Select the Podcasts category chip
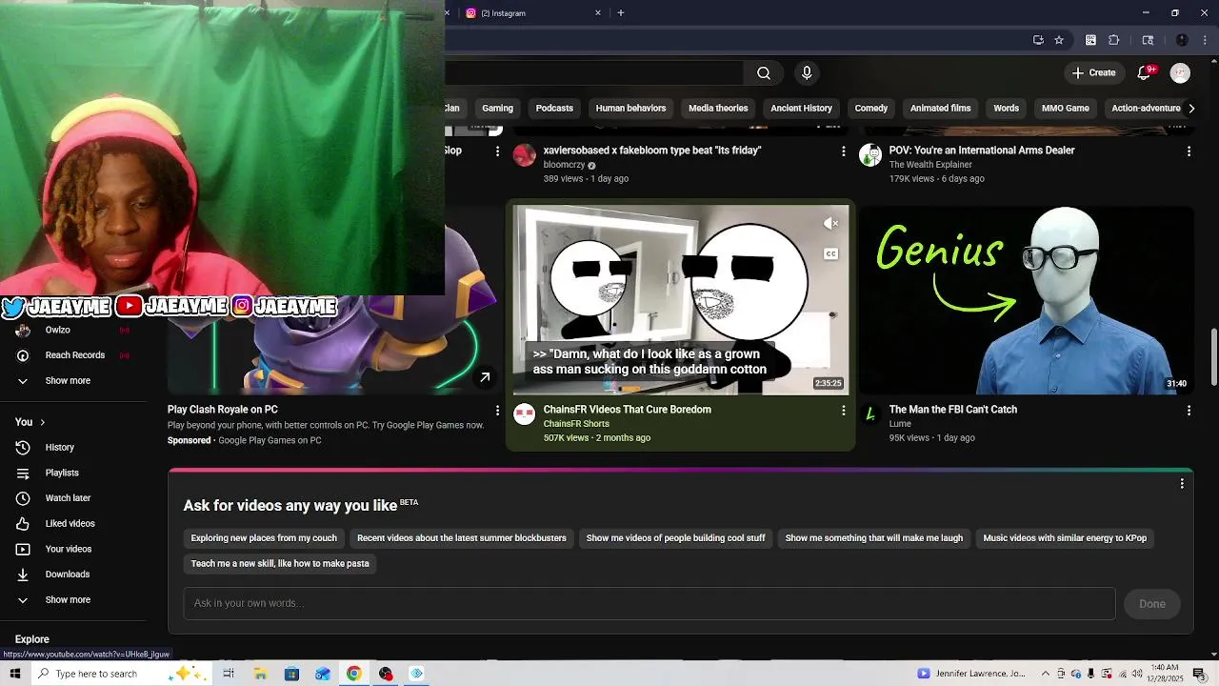 click(x=554, y=109)
